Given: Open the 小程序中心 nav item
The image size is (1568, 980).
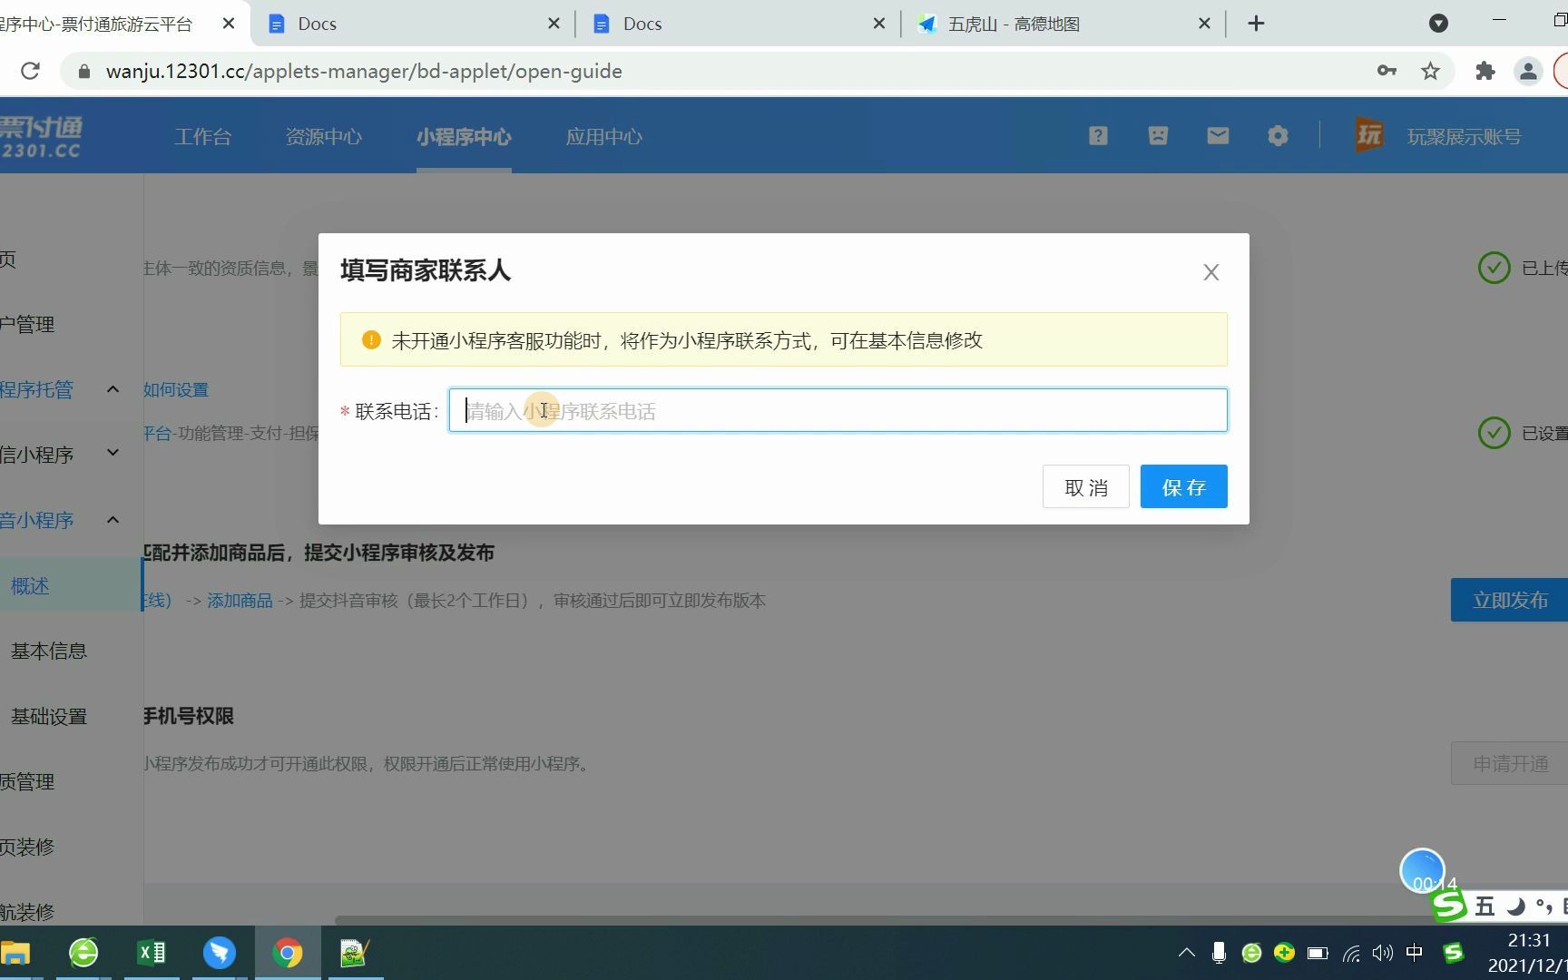Looking at the screenshot, I should pyautogui.click(x=464, y=137).
